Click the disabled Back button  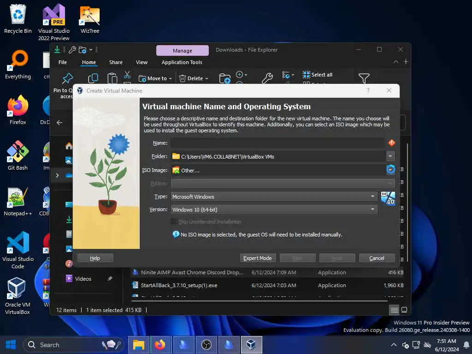point(297,258)
